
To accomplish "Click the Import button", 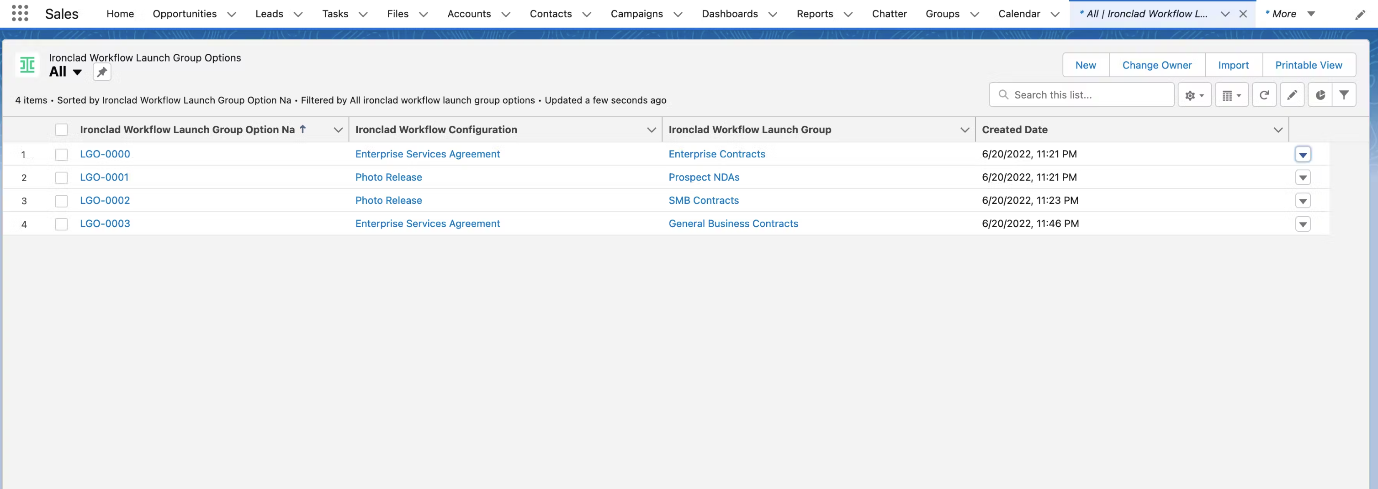I will click(x=1233, y=65).
